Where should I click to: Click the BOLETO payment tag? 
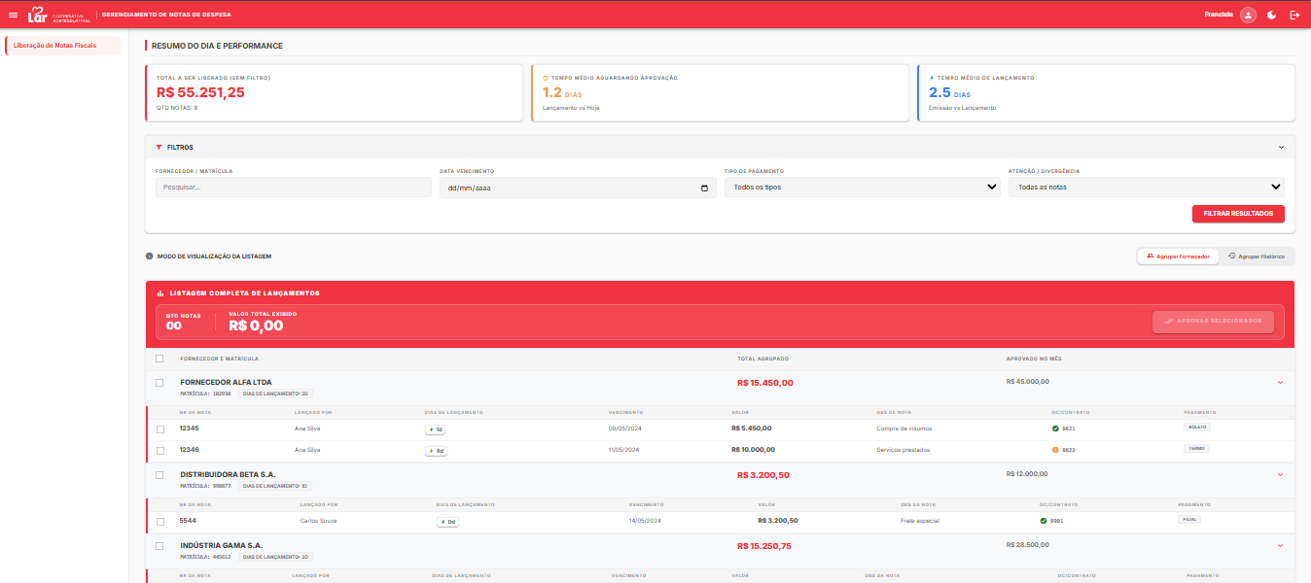point(1196,428)
